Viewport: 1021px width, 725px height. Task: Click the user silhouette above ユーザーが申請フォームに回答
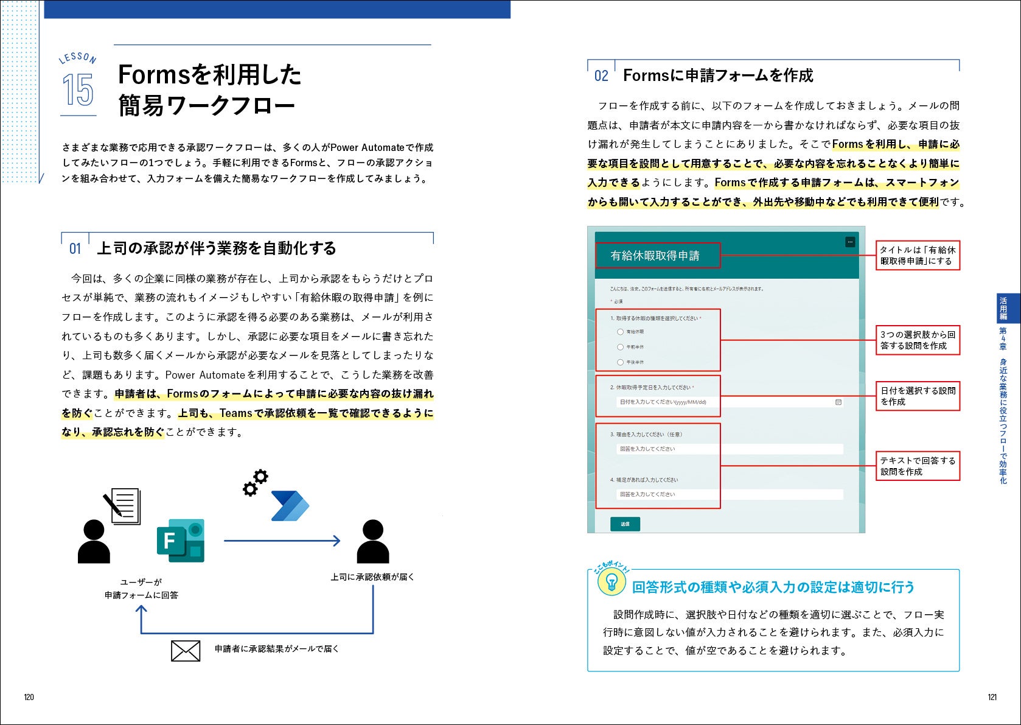pos(94,541)
